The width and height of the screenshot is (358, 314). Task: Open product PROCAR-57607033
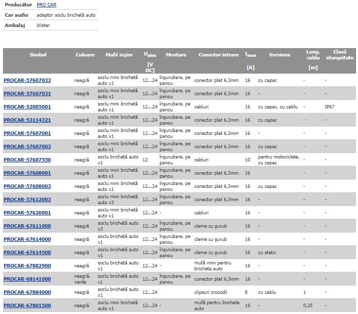point(27,80)
